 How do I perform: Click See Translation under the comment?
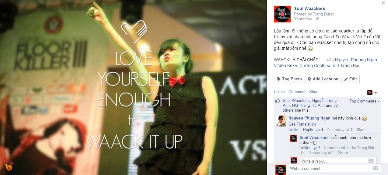(x=302, y=124)
